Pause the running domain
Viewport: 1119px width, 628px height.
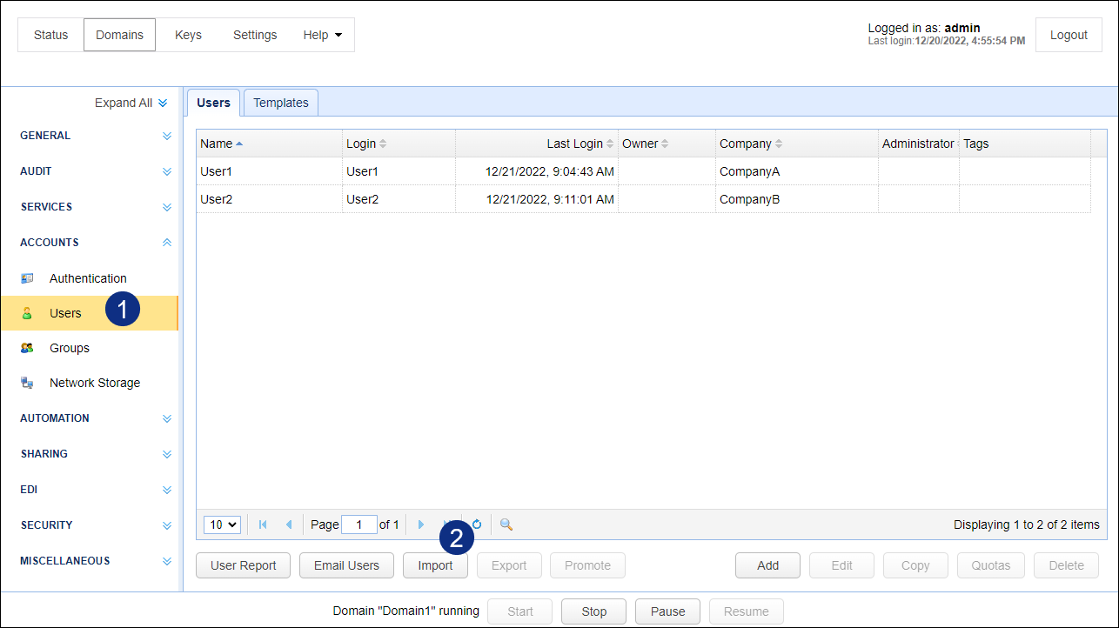(667, 611)
